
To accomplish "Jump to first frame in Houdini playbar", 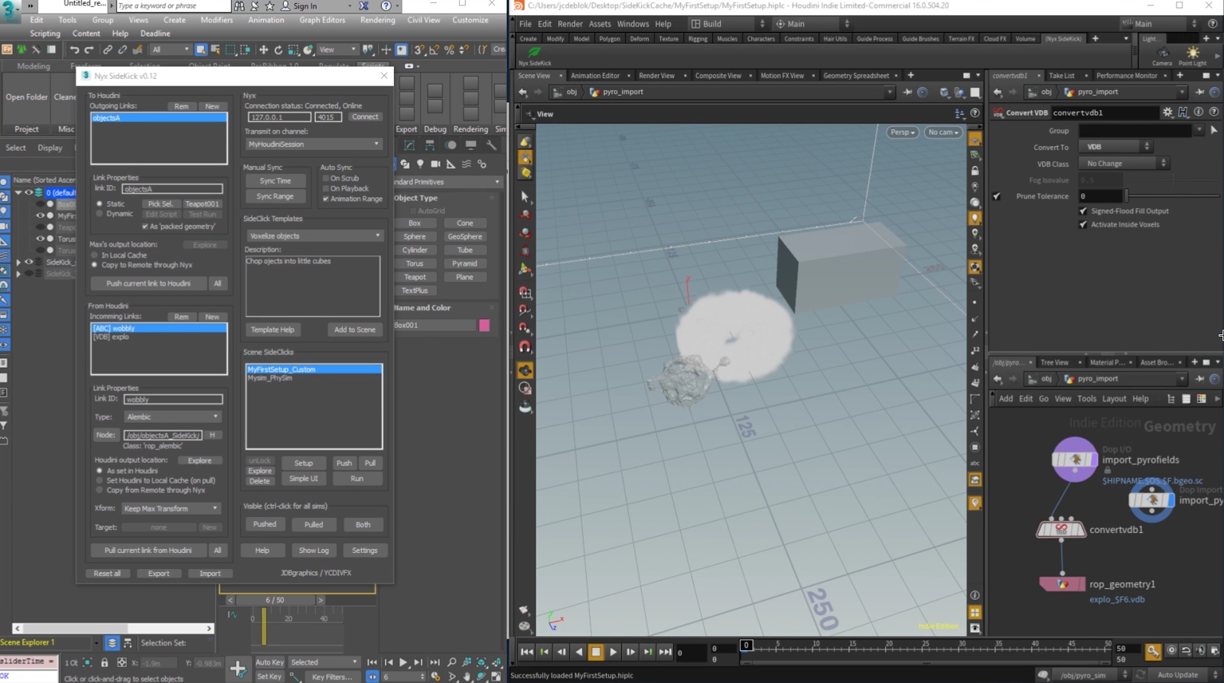I will tap(526, 652).
